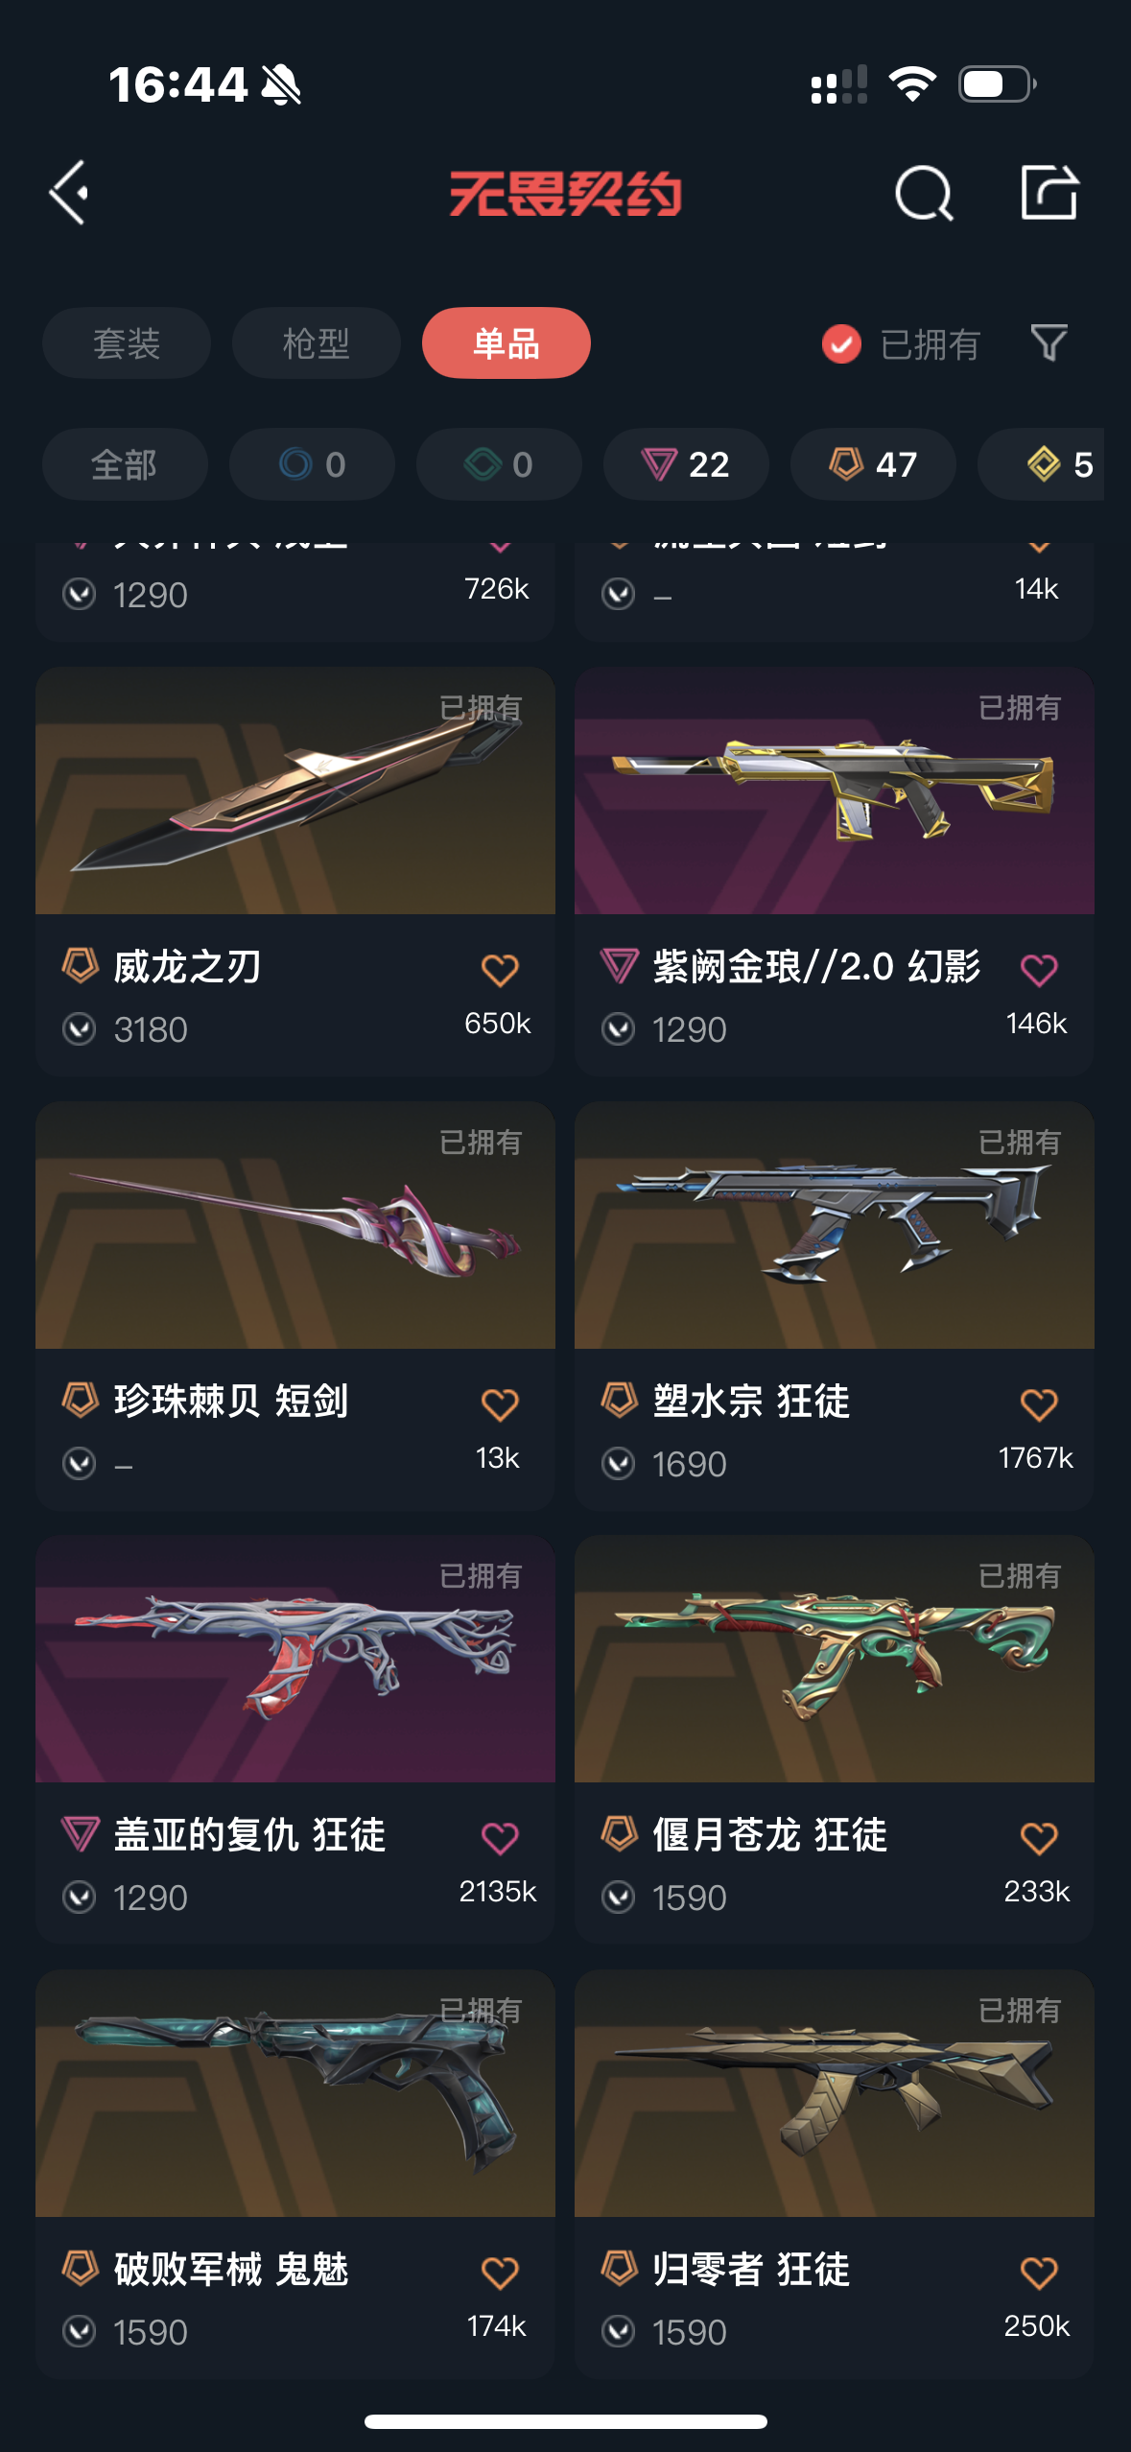1131x2452 pixels.
Task: Open 破败军械 鬼魅 skin card
Action: [295, 2174]
